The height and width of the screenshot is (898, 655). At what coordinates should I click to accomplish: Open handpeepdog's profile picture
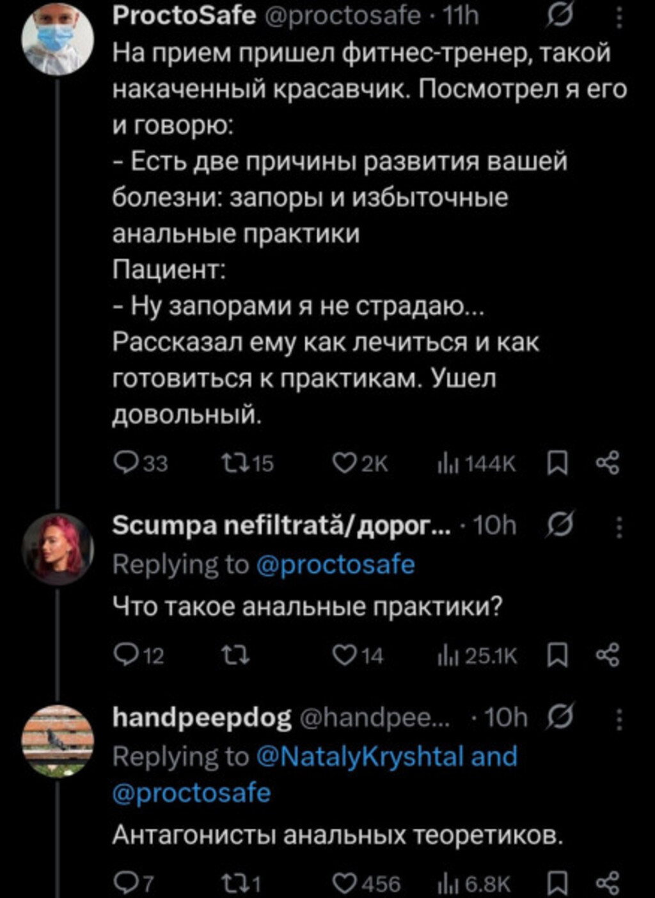click(x=58, y=741)
